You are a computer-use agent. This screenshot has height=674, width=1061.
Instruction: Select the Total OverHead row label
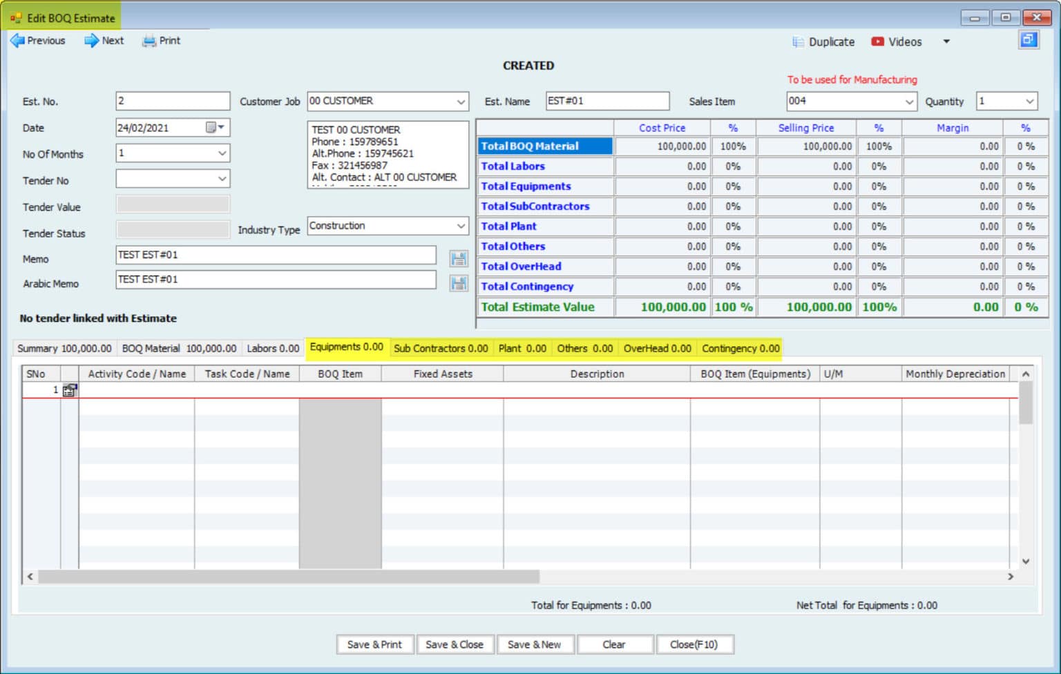click(521, 267)
